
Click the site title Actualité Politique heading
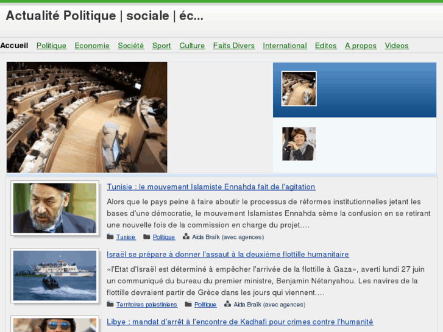[105, 16]
